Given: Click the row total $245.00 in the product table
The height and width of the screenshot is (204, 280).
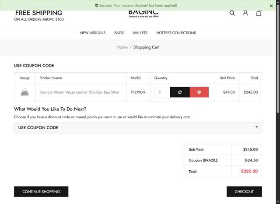Looking at the screenshot, I should tap(251, 92).
